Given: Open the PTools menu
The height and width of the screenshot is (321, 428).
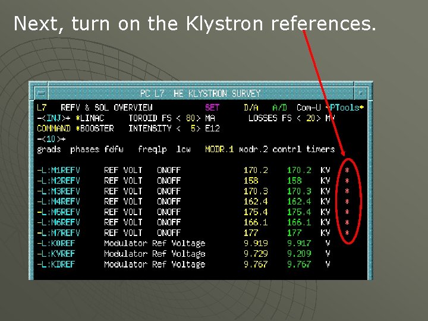Looking at the screenshot, I should pos(344,108).
